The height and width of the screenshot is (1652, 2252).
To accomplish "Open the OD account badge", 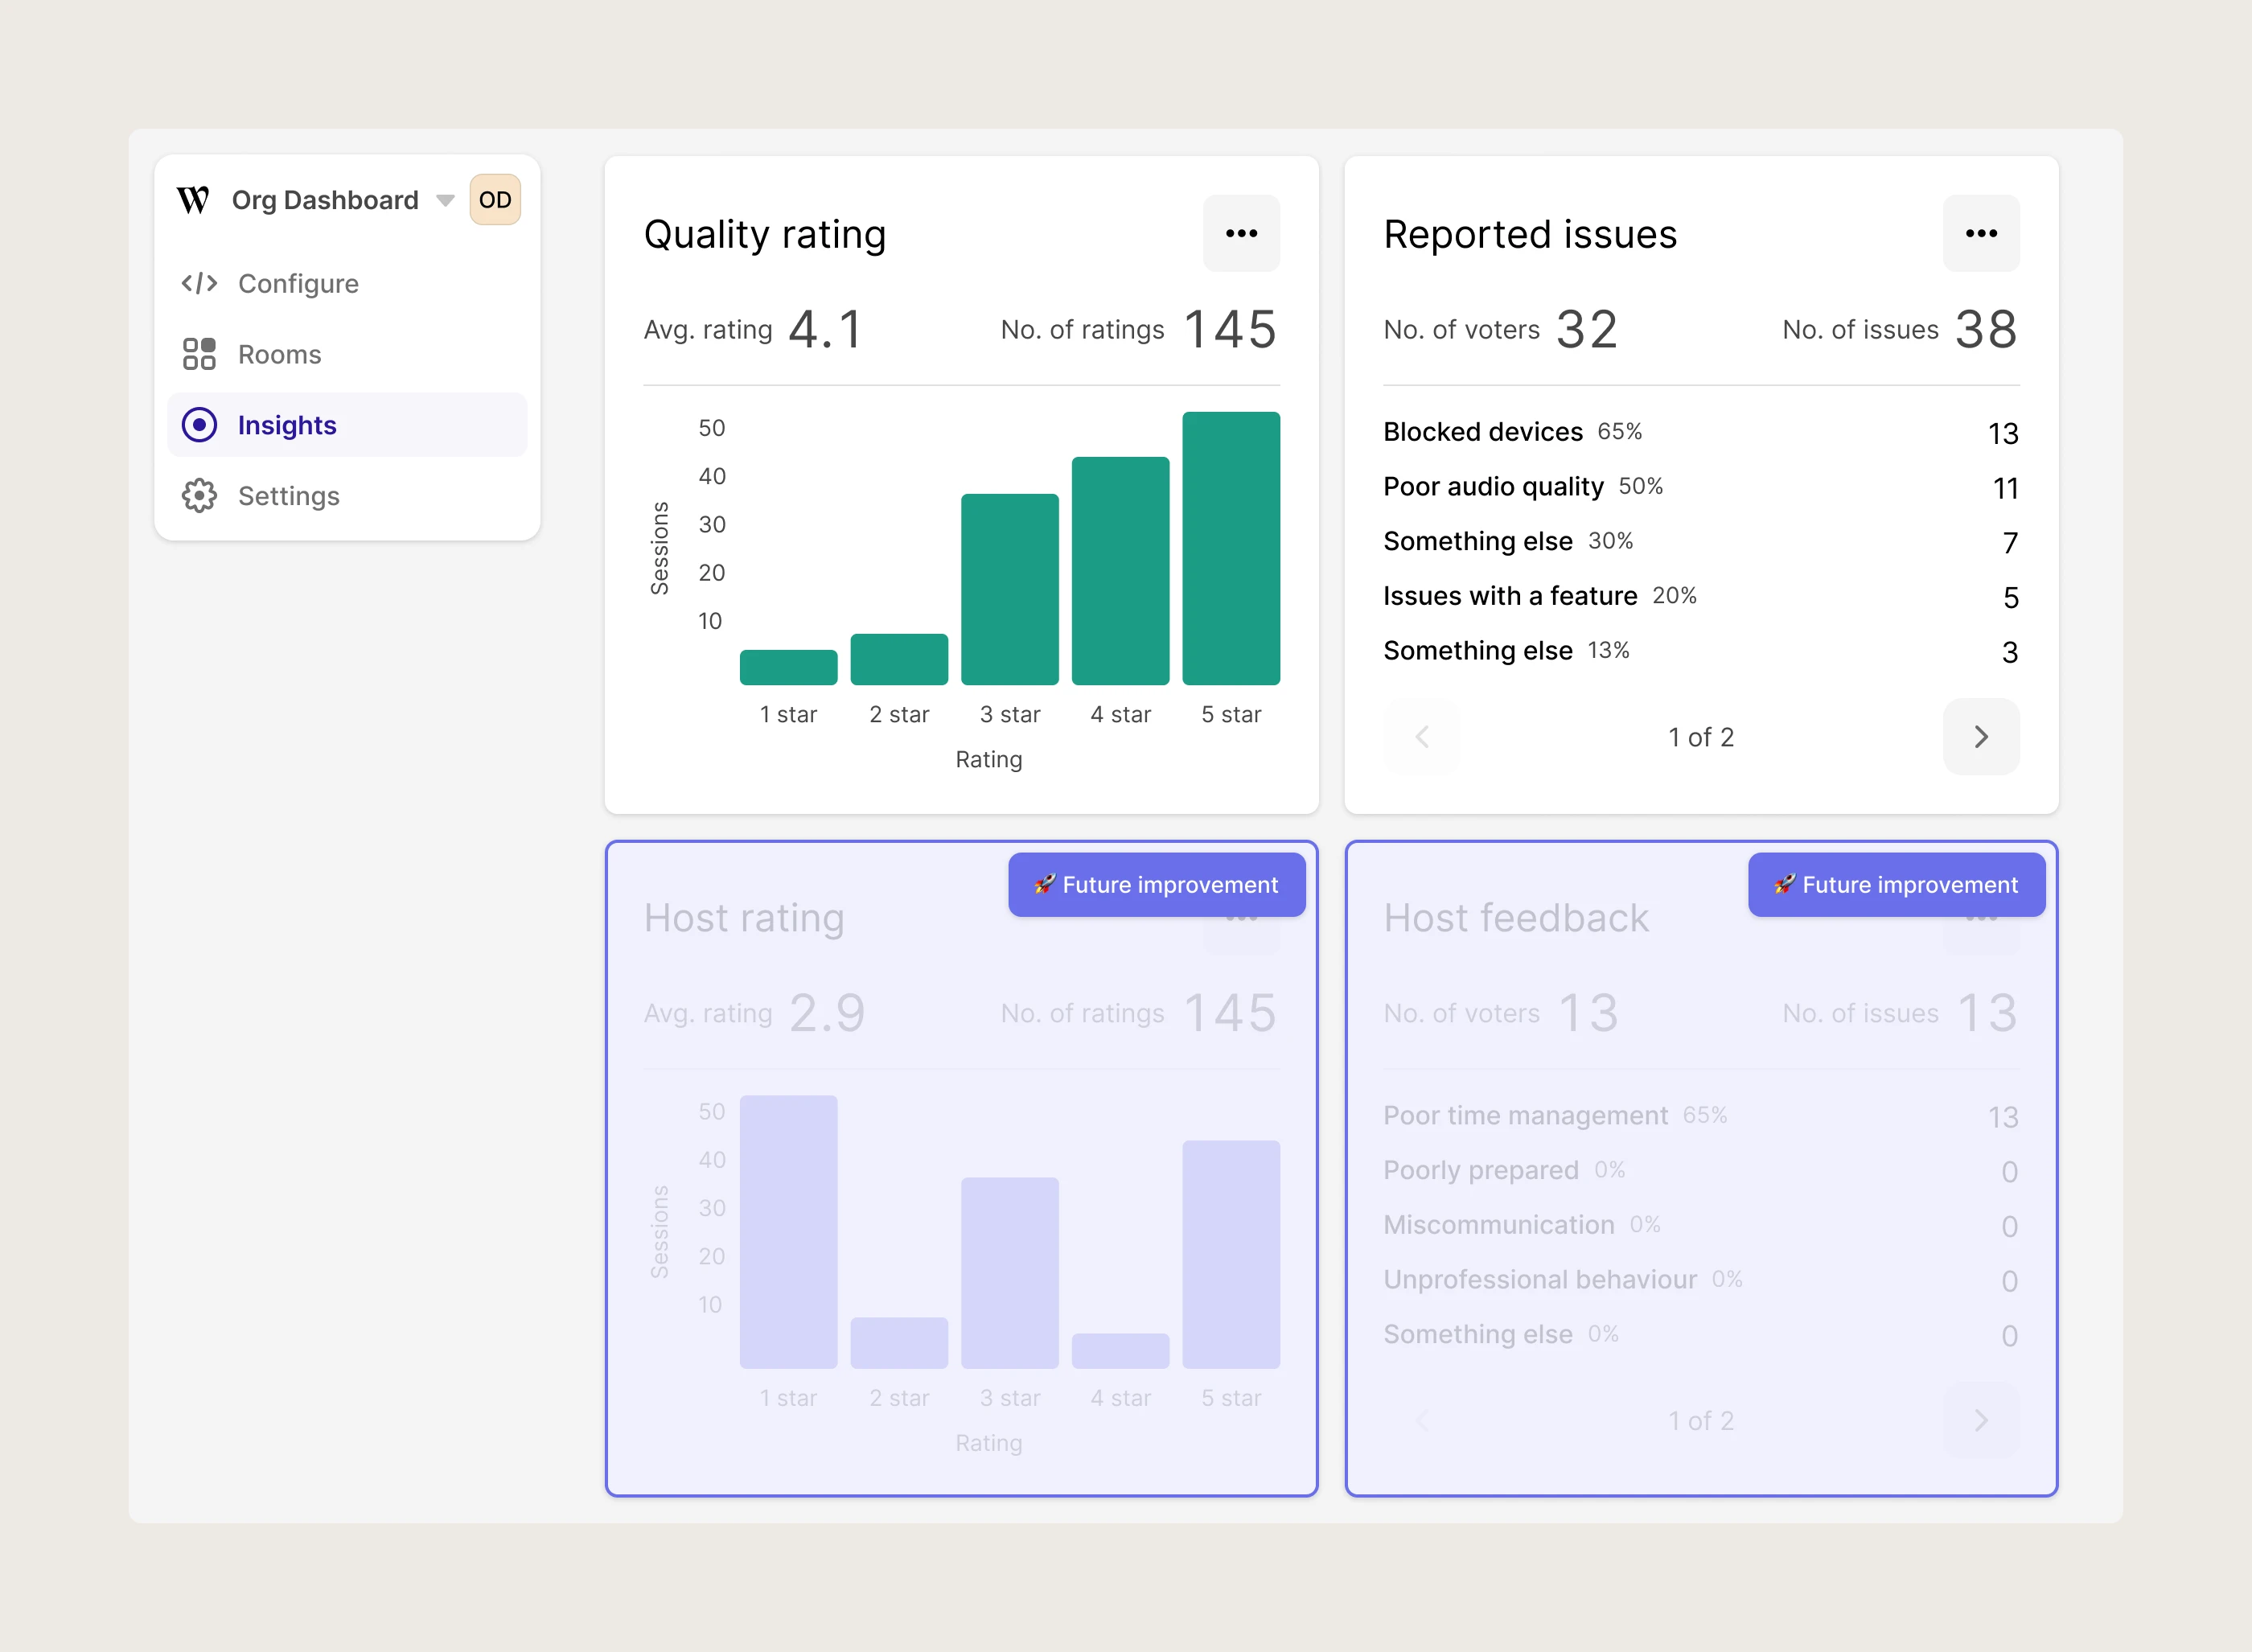I will (495, 200).
